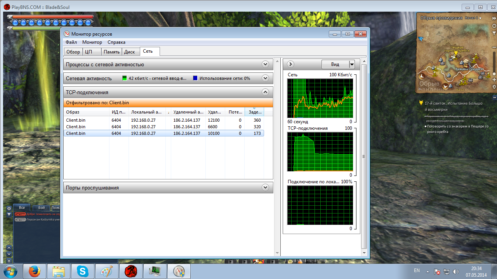Switch to Blade&Soul taskbar icon
The height and width of the screenshot is (279, 497).
click(130, 271)
